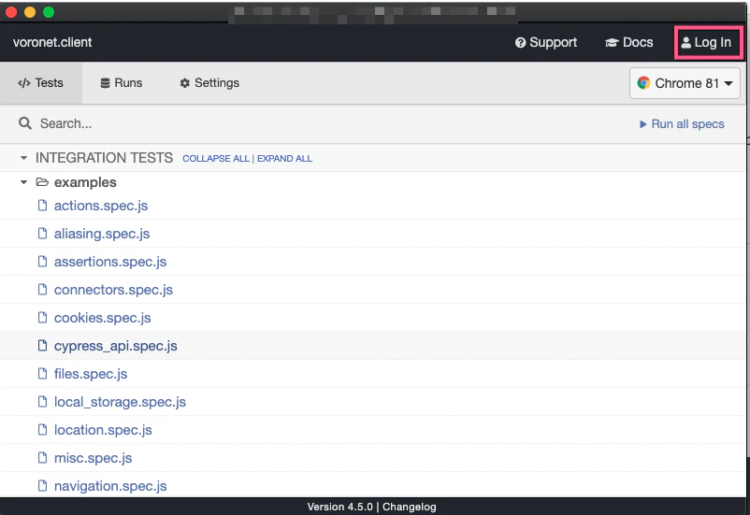
Task: Open actions.spec.js
Action: pos(101,206)
